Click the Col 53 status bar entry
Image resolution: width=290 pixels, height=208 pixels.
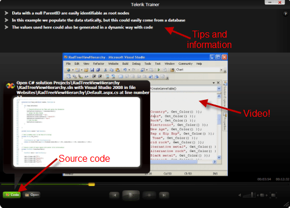tap(167, 173)
